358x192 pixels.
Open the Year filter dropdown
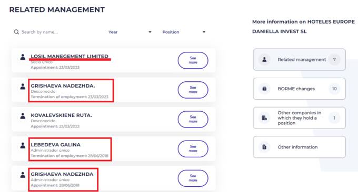click(x=130, y=32)
